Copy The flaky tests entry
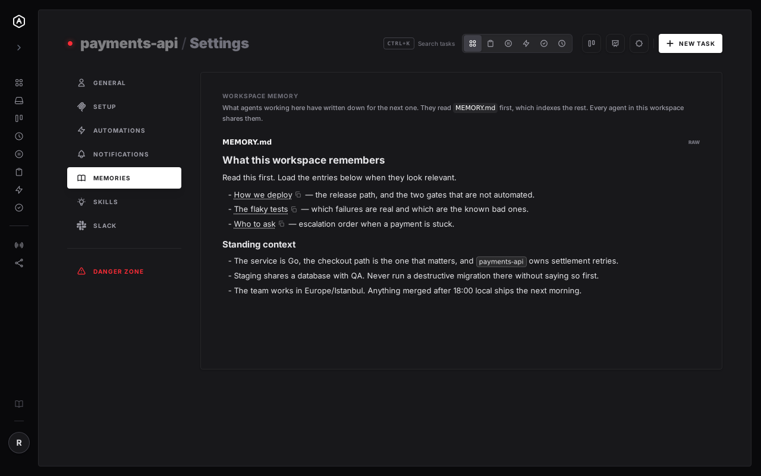 coord(294,209)
